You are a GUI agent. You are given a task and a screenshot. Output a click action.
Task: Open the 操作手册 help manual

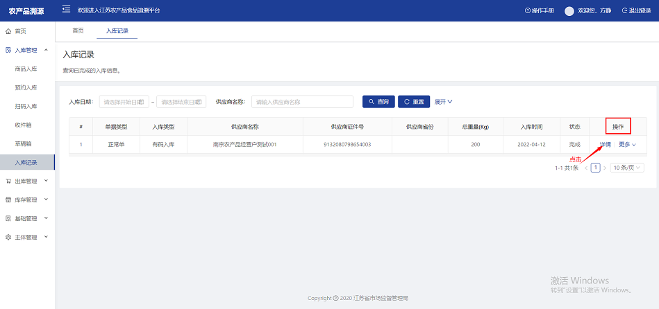click(540, 11)
